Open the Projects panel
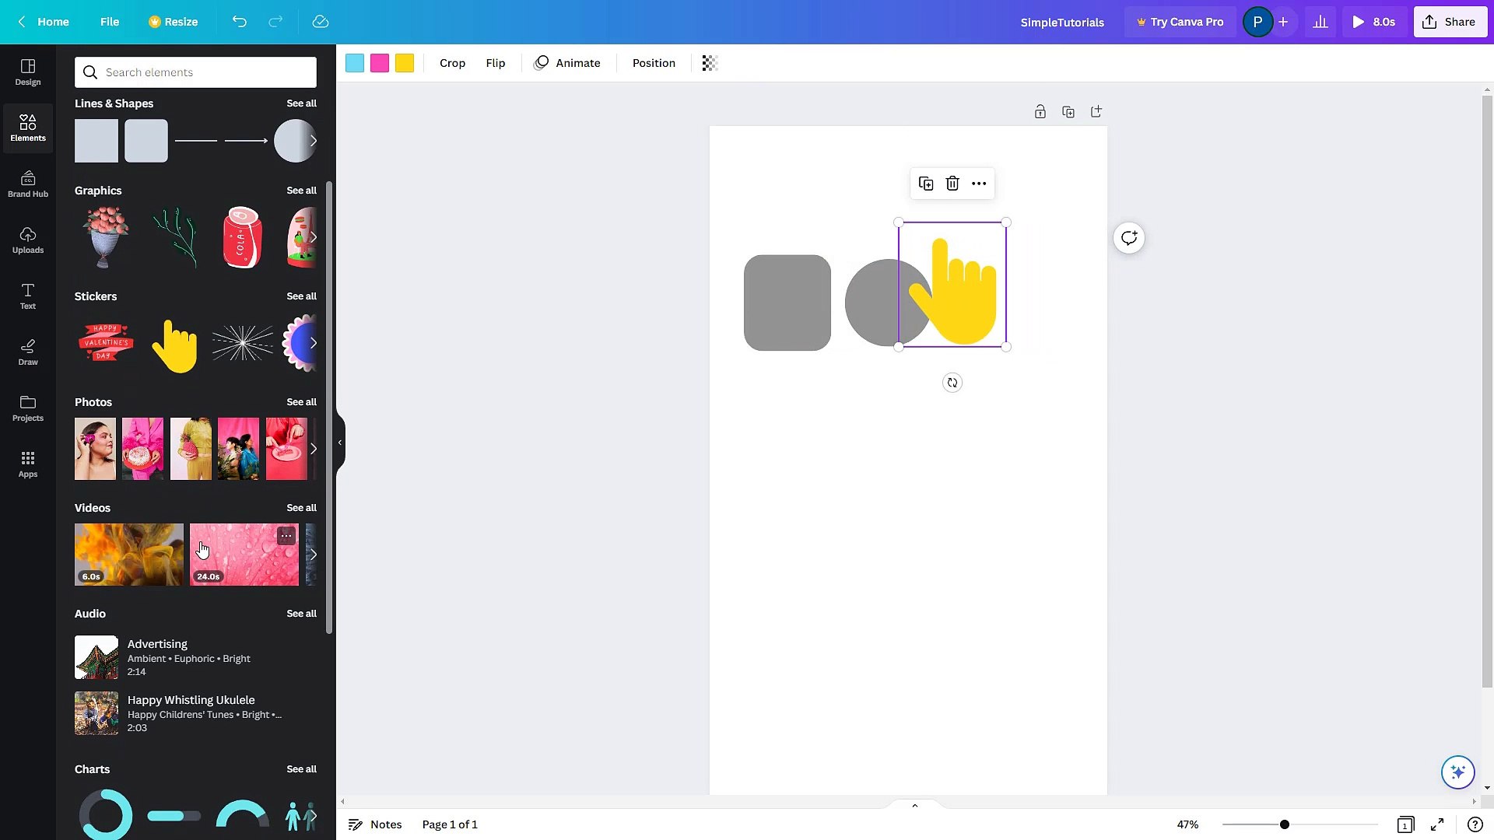Viewport: 1494px width, 840px height. (27, 408)
